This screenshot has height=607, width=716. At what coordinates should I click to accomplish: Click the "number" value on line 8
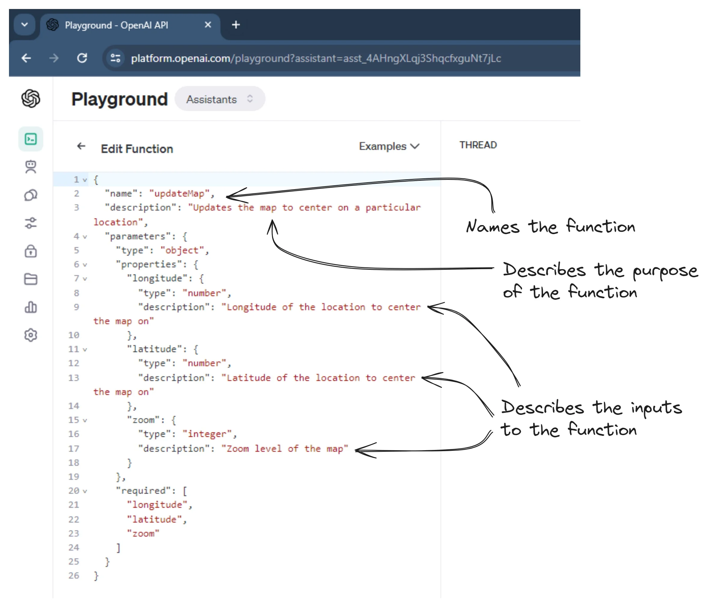pos(204,293)
